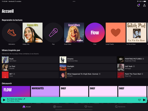Image resolution: width=148 pixels, height=111 pixels.
Task: Open the first DAILY card
Action: tap(74, 91)
